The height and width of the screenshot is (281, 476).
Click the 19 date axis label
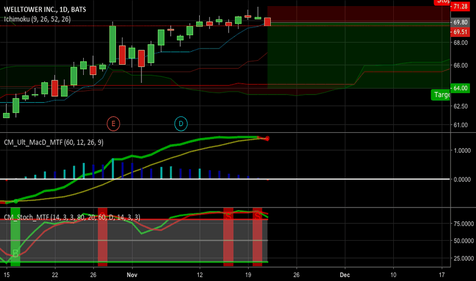coord(248,275)
